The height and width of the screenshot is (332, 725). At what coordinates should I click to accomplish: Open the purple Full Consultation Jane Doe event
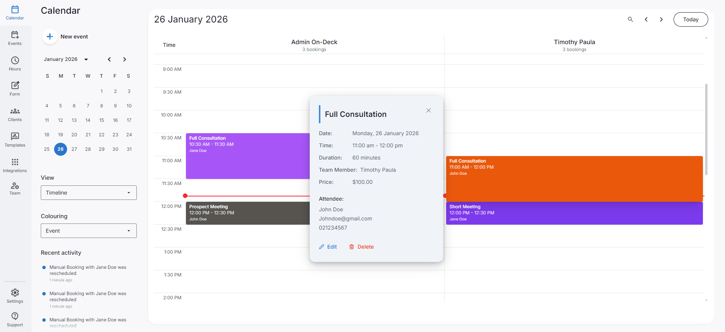[248, 156]
